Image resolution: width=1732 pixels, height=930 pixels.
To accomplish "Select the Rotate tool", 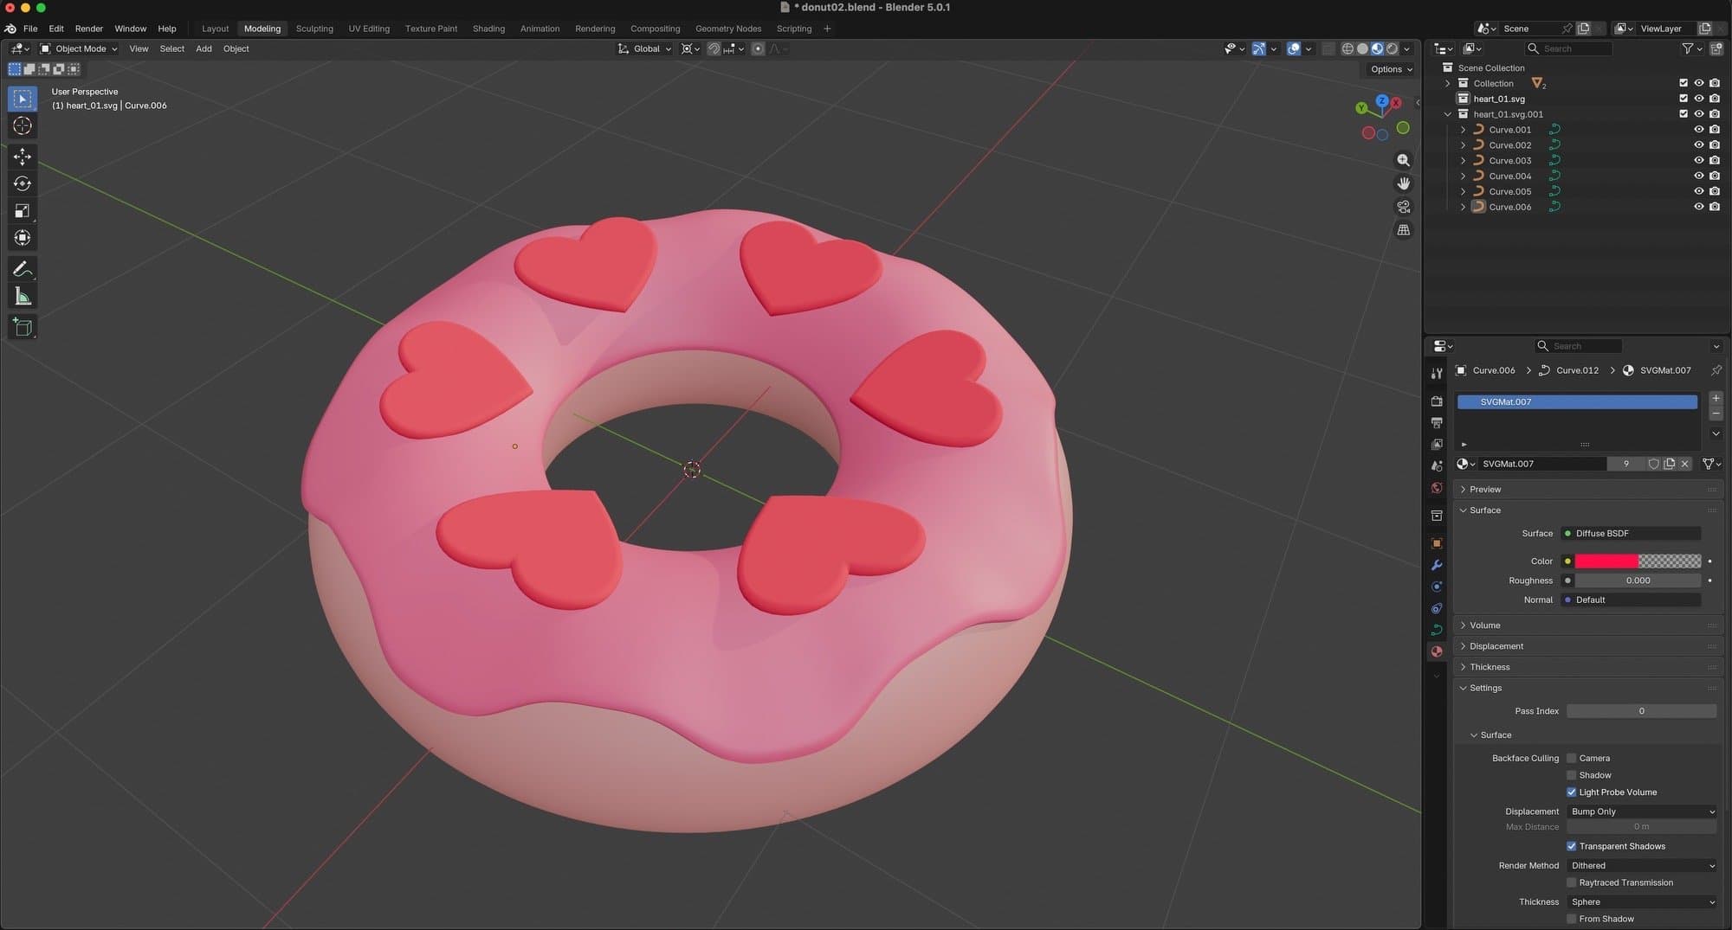I will [x=23, y=183].
